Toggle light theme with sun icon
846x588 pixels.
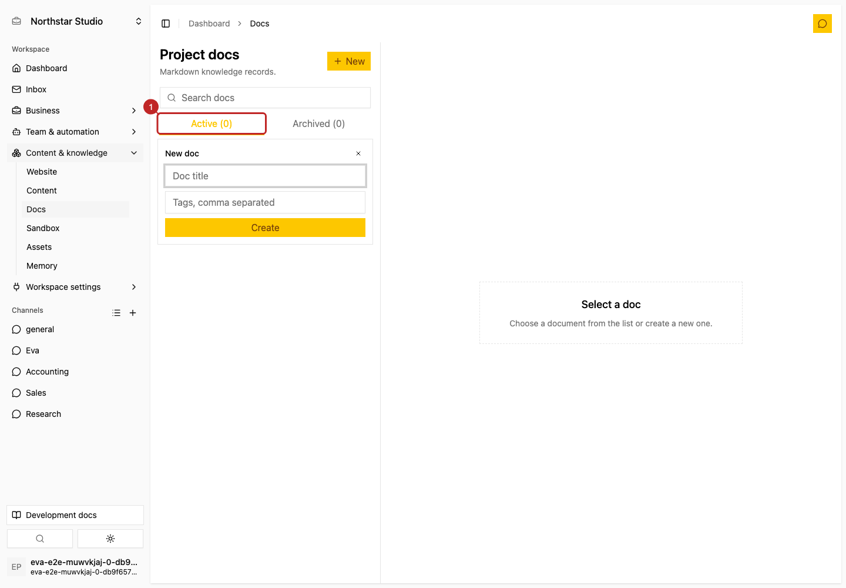[x=110, y=539]
